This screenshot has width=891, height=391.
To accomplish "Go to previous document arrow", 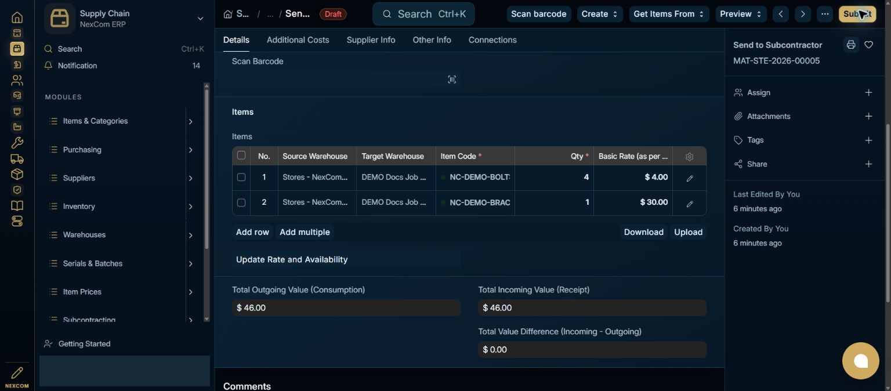I will 781,14.
